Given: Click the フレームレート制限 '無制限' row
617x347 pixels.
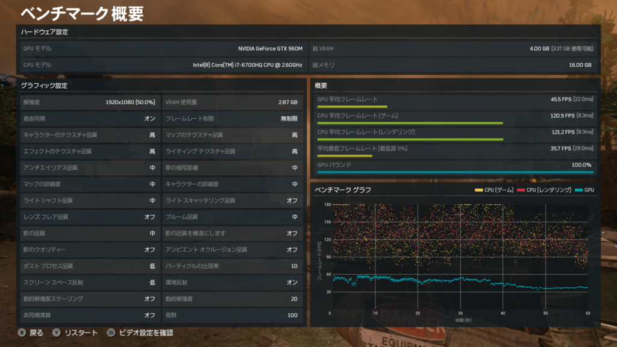Looking at the screenshot, I should (x=232, y=119).
